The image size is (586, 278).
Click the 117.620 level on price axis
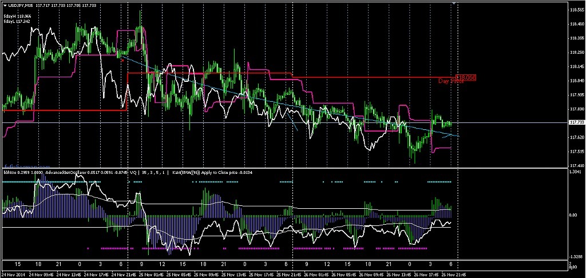point(577,137)
